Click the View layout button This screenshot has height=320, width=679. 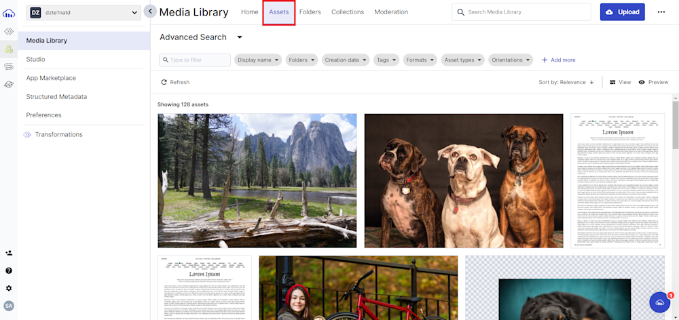pyautogui.click(x=620, y=82)
